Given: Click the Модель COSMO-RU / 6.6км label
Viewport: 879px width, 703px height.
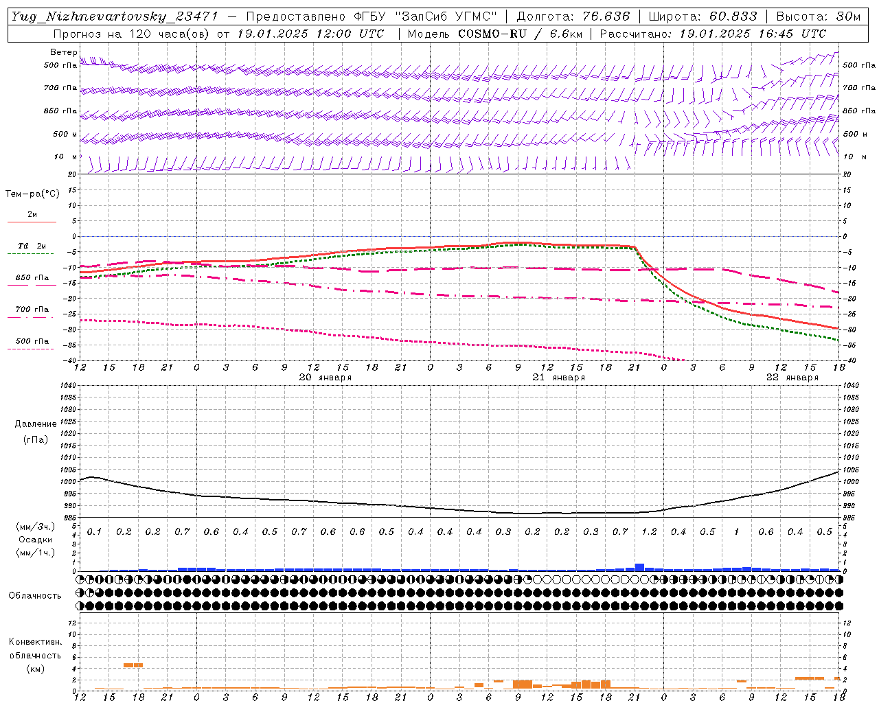Looking at the screenshot, I should [x=494, y=34].
